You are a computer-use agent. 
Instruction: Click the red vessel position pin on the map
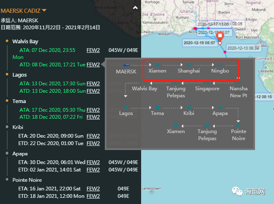(220, 37)
